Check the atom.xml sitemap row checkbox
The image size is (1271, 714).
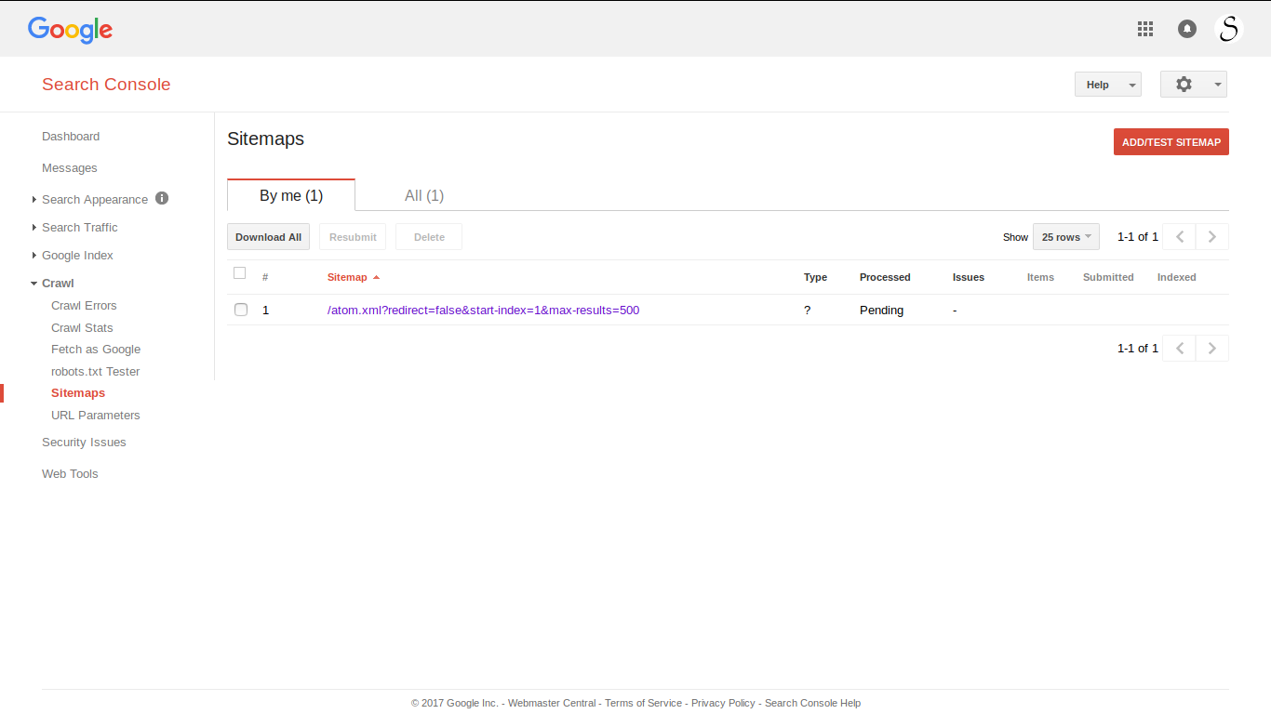241,310
